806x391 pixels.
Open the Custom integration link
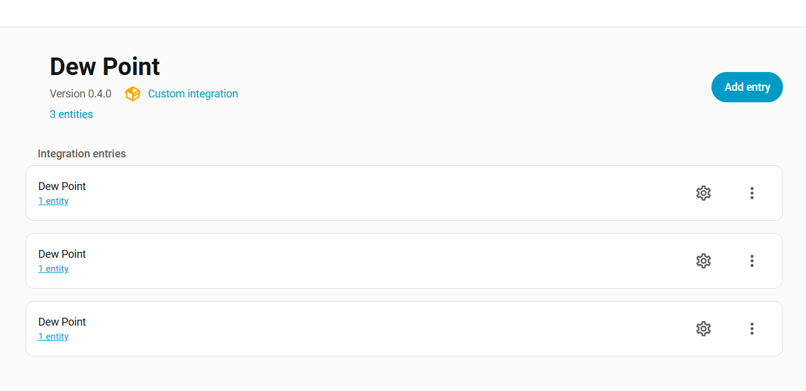[x=193, y=94]
